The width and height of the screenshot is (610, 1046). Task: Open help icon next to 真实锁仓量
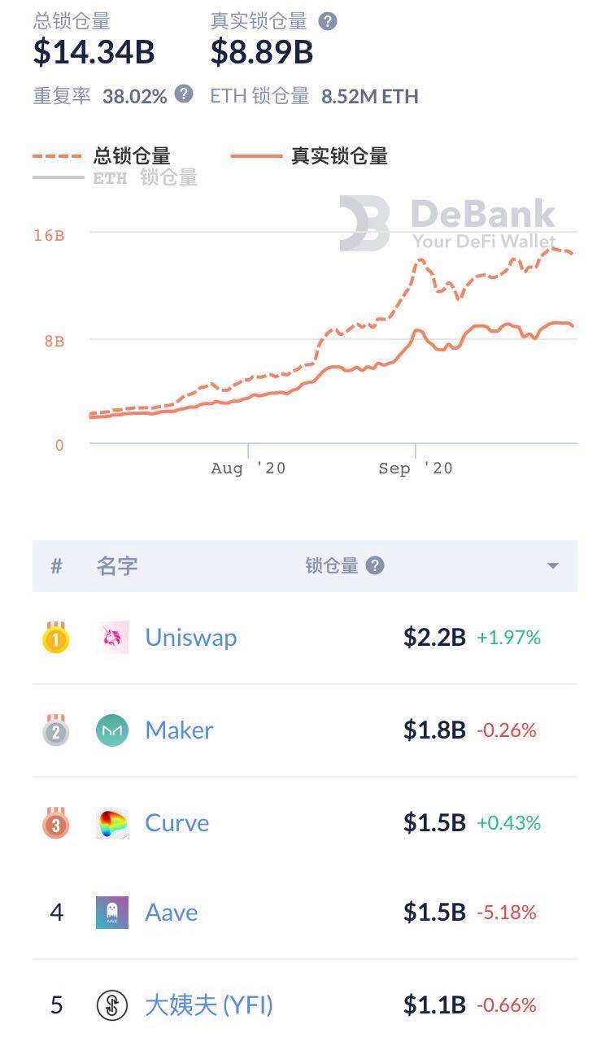327,21
